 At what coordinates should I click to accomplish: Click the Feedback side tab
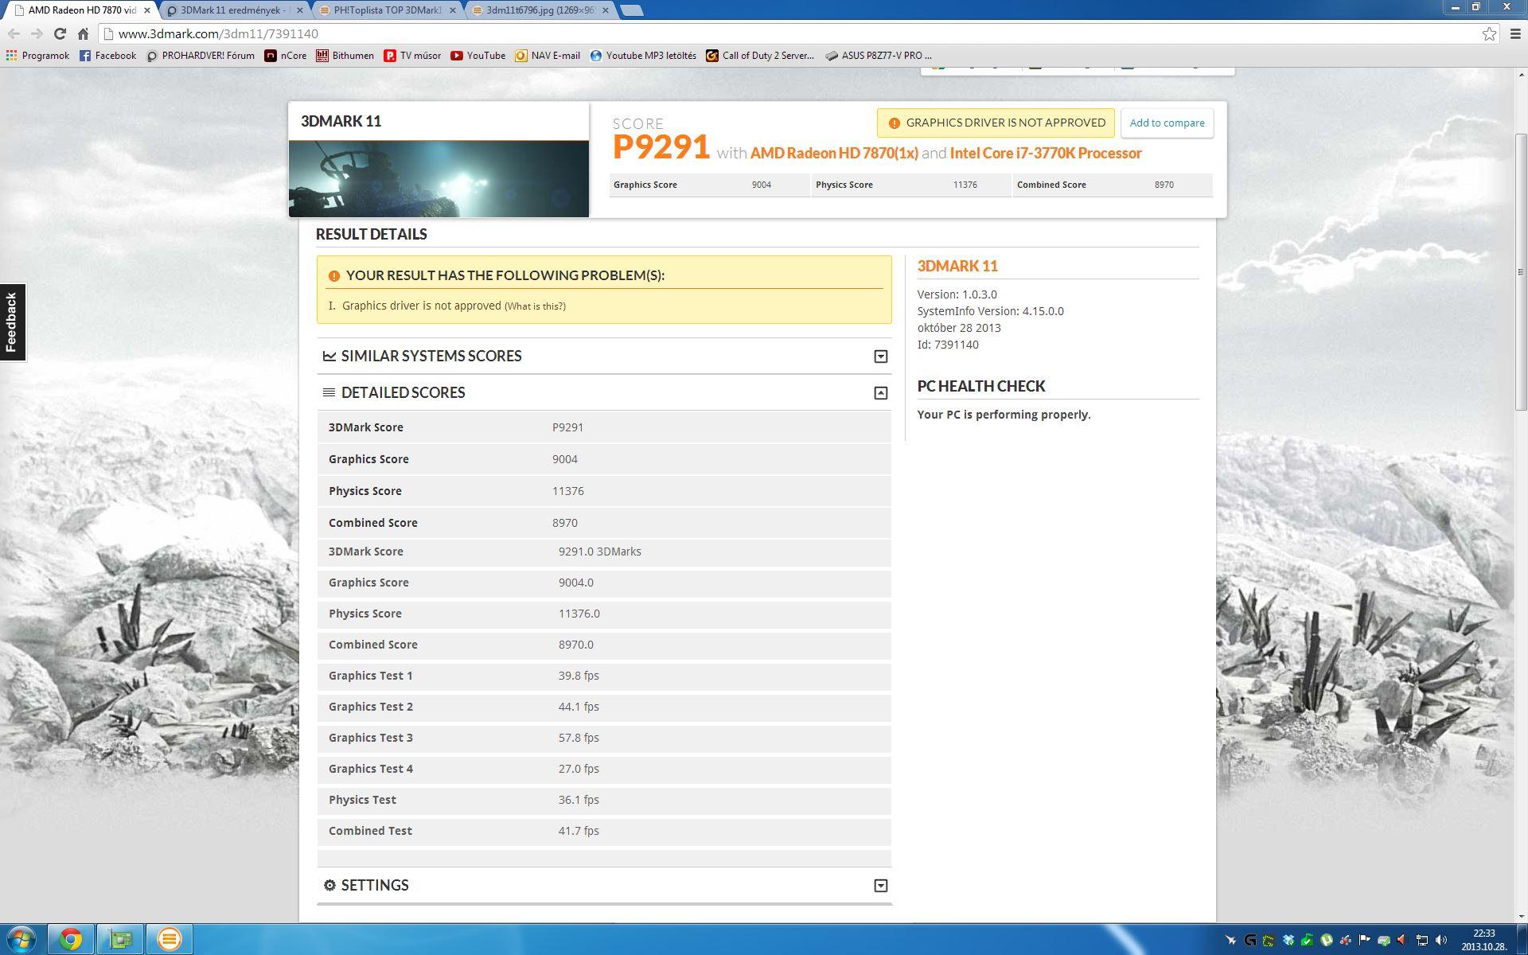[x=12, y=322]
